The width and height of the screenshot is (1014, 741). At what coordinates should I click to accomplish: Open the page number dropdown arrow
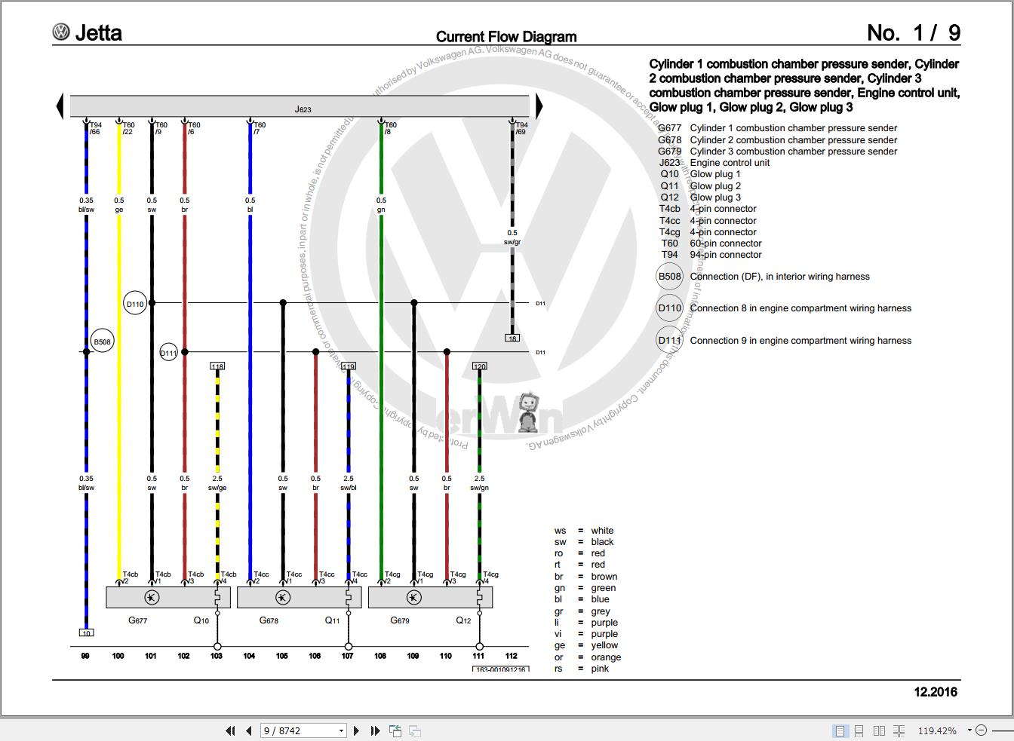point(341,730)
